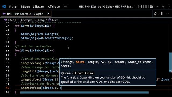
Task: Open the Fichier menu
Action: pyautogui.click(x=13, y=6)
